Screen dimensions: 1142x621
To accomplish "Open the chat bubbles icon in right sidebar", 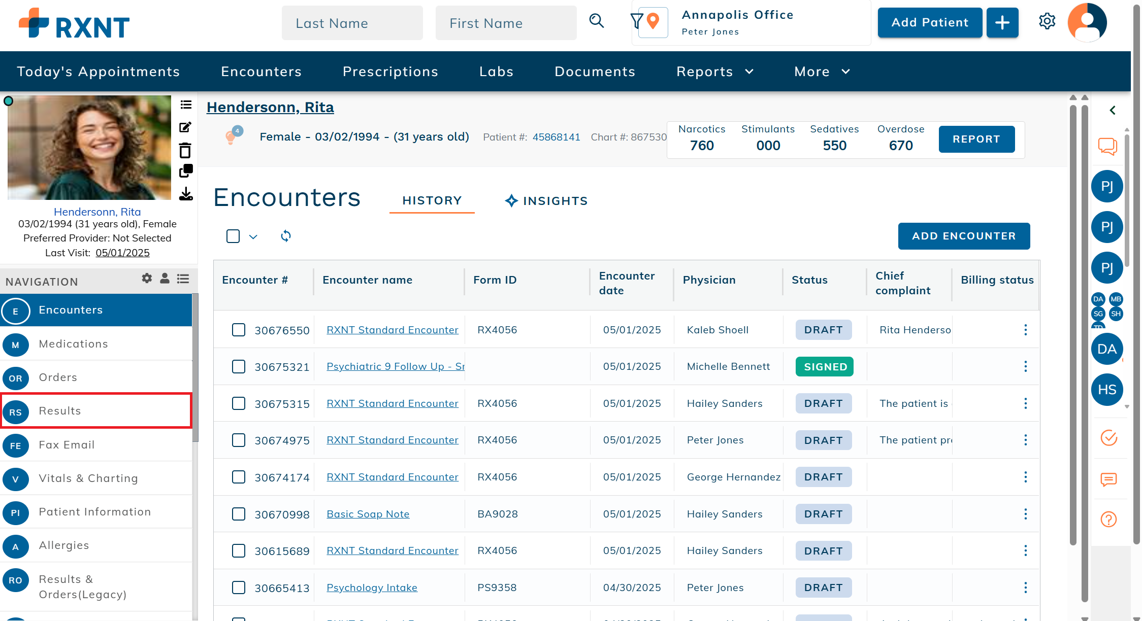I will pyautogui.click(x=1107, y=146).
